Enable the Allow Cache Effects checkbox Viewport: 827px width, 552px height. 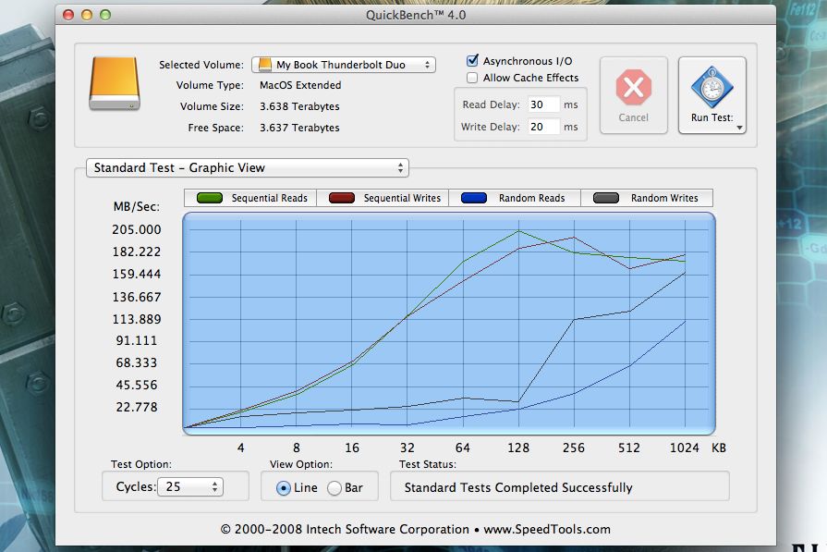click(x=472, y=78)
